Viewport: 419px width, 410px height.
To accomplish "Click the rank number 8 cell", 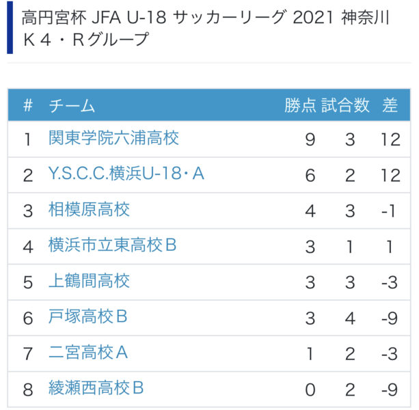I will (x=28, y=389).
